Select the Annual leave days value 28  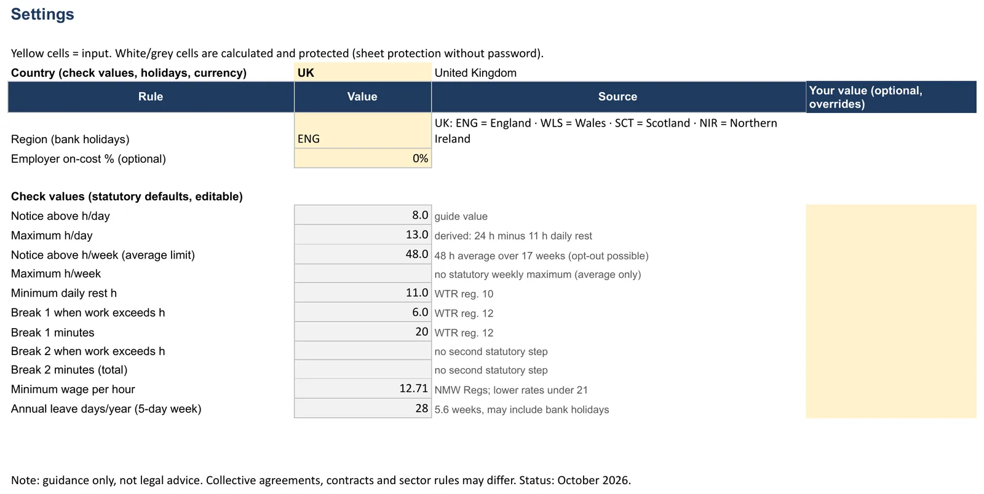pyautogui.click(x=363, y=409)
